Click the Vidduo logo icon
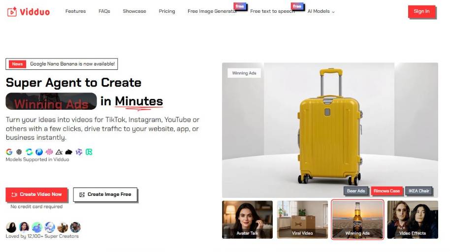 click(12, 12)
